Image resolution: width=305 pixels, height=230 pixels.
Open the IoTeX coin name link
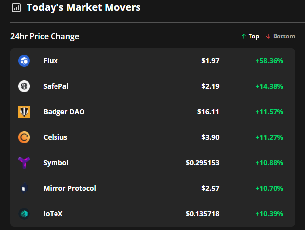[x=53, y=214]
